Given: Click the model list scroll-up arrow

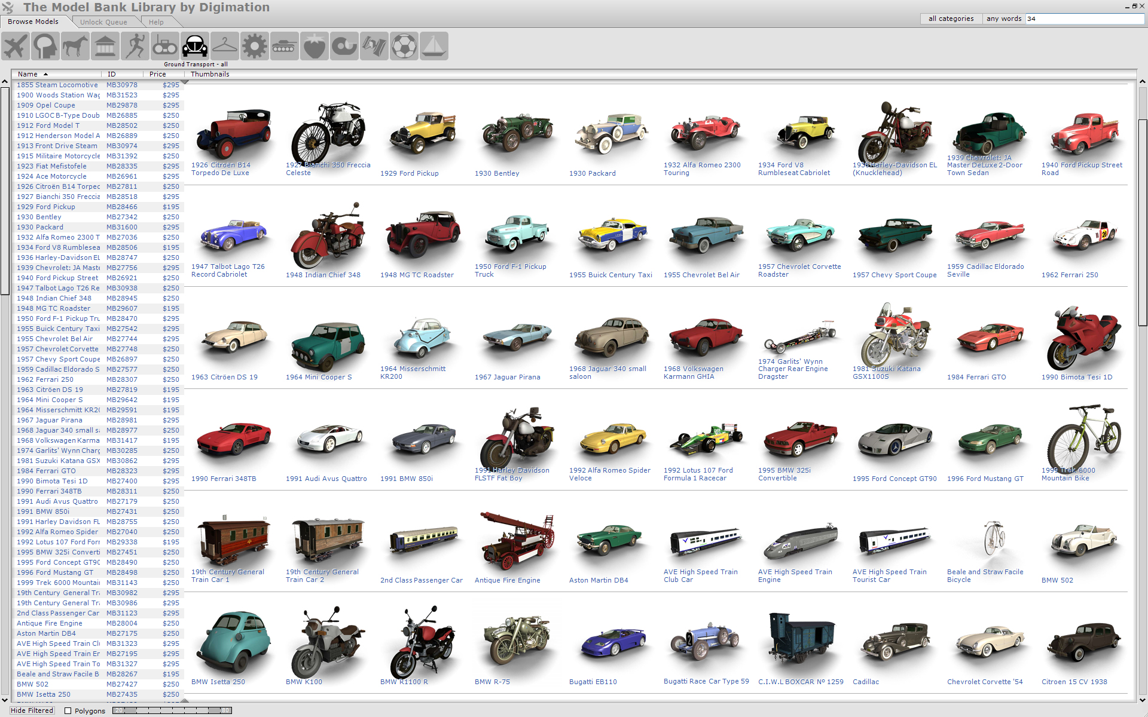Looking at the screenshot, I should pyautogui.click(x=5, y=82).
